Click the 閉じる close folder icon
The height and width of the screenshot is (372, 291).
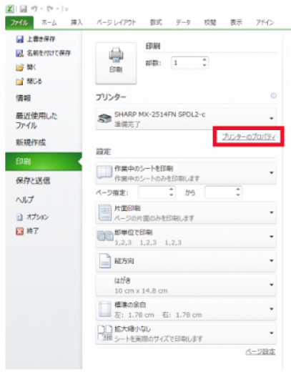click(x=19, y=82)
